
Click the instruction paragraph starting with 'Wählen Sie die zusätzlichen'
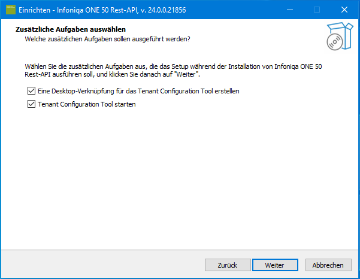tap(173, 71)
